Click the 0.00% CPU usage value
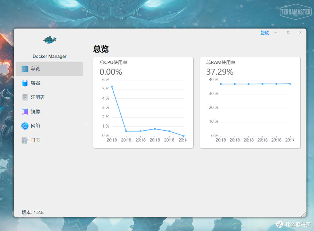 (111, 72)
